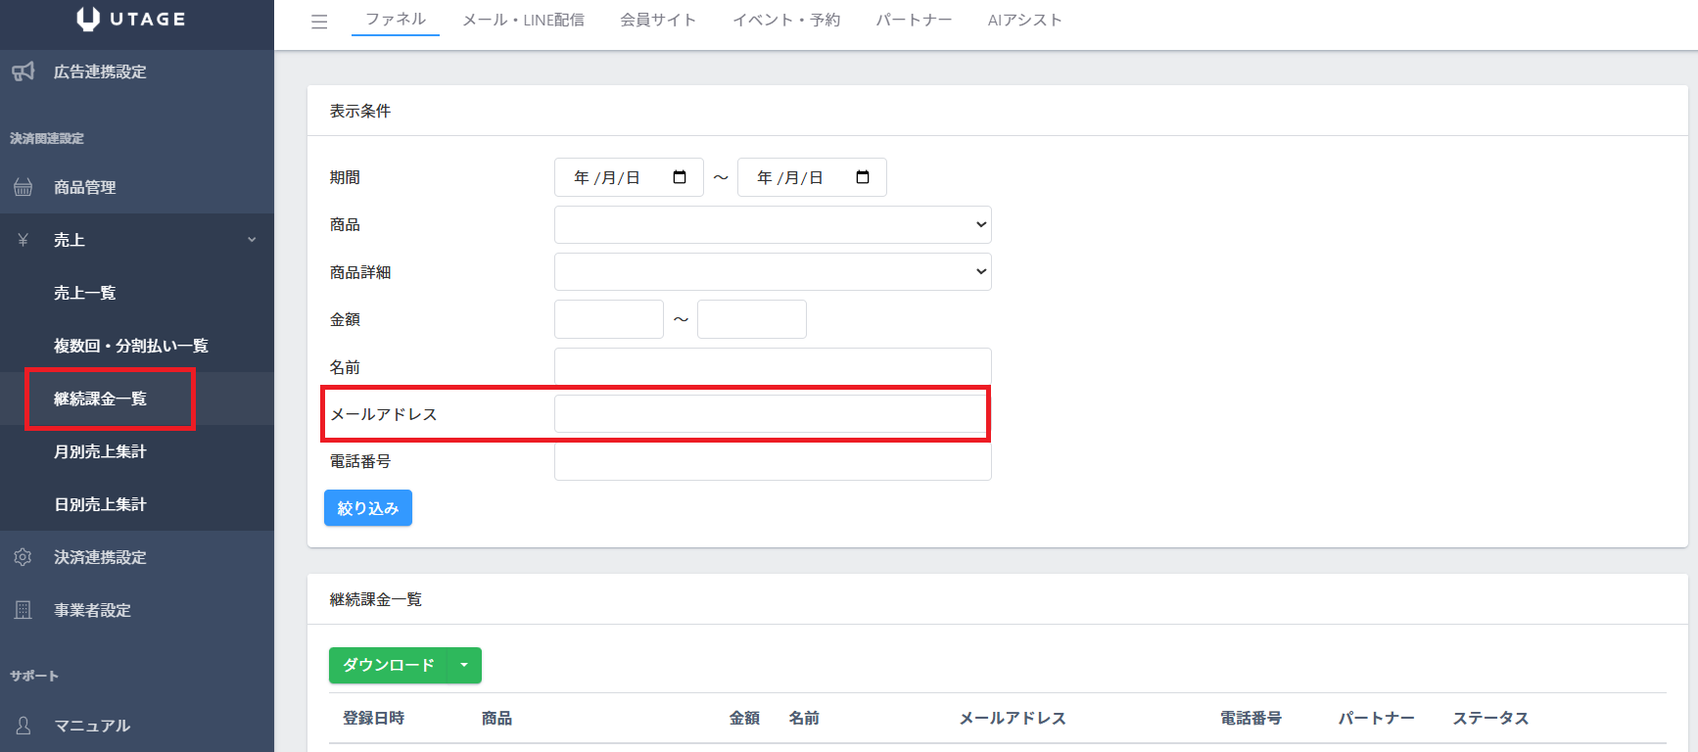Image resolution: width=1698 pixels, height=752 pixels.
Task: Click the yen icon beside 売上
Action: tap(24, 240)
